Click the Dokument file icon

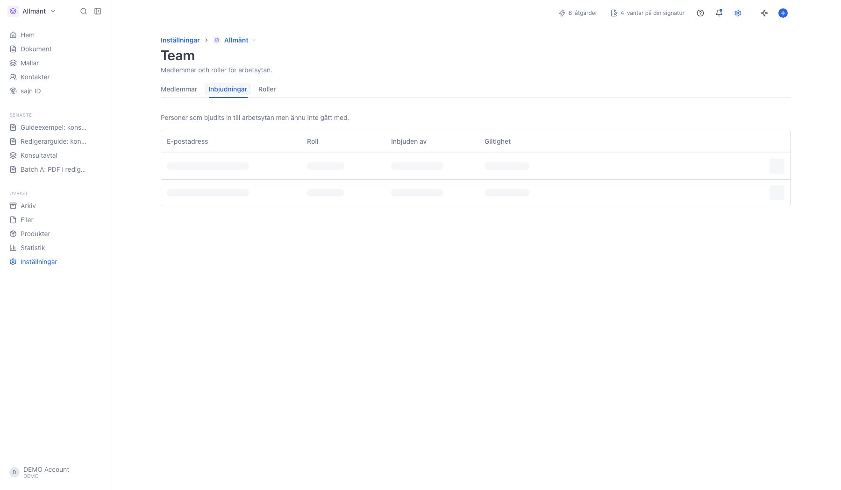13,49
